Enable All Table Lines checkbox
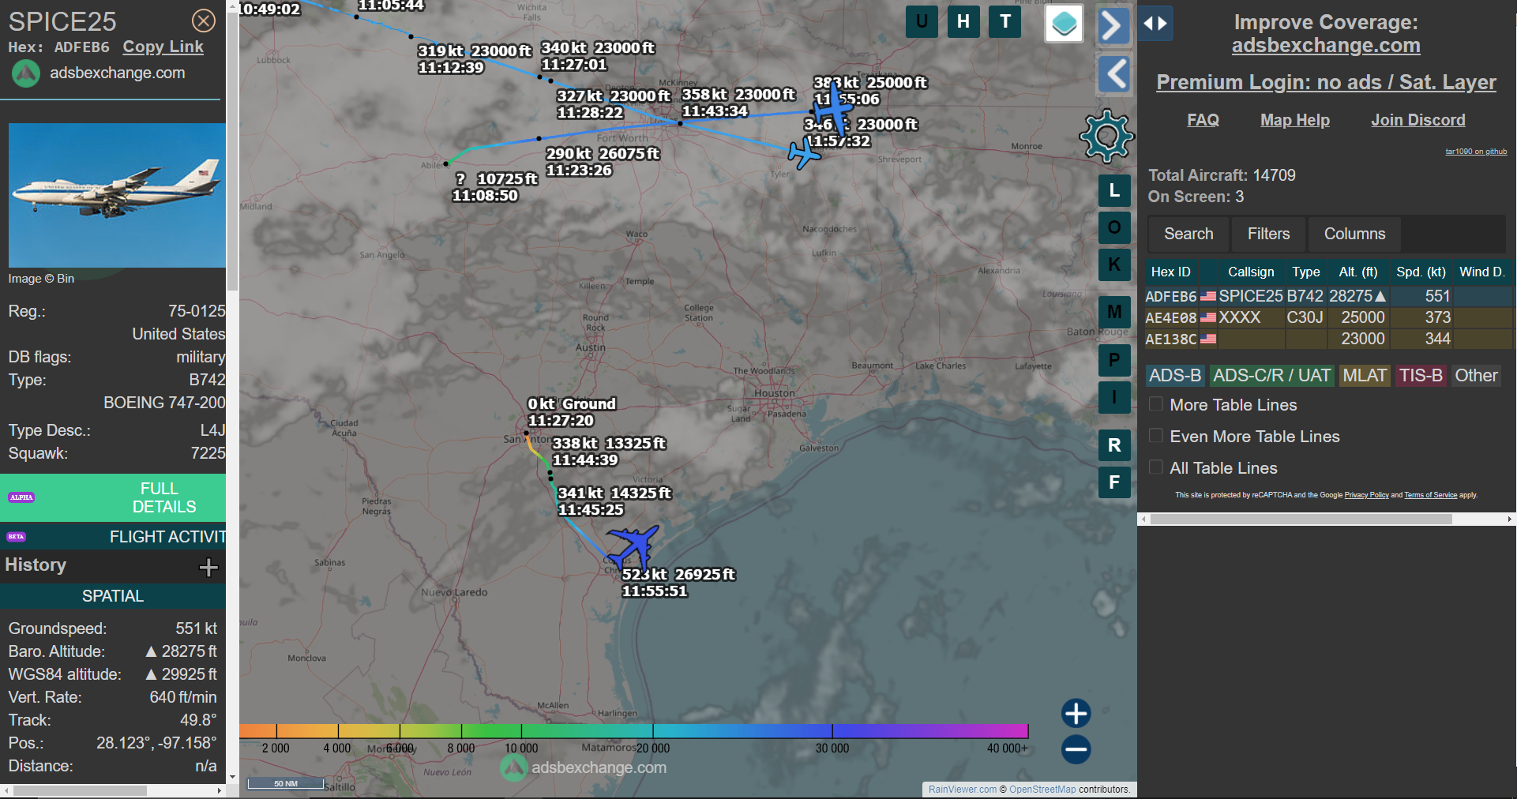 pyautogui.click(x=1156, y=467)
